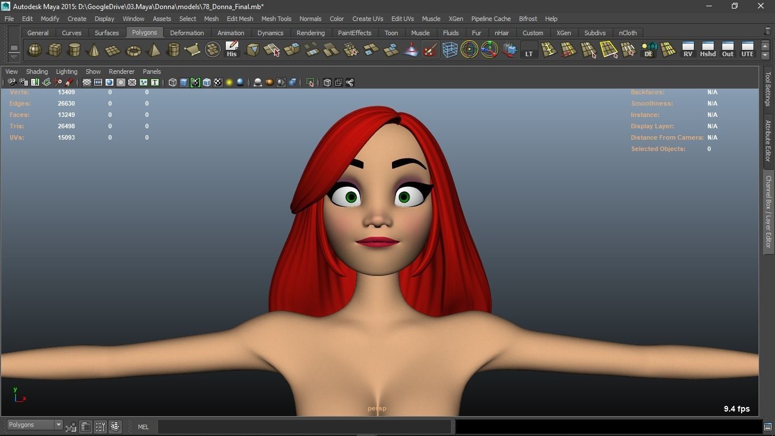Open viewport Renderer dropdown menu
775x436 pixels.
click(121, 72)
